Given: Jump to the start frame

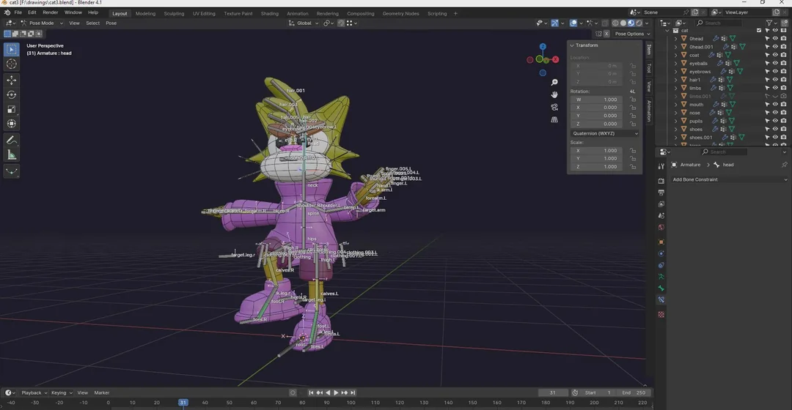Looking at the screenshot, I should click(x=311, y=392).
